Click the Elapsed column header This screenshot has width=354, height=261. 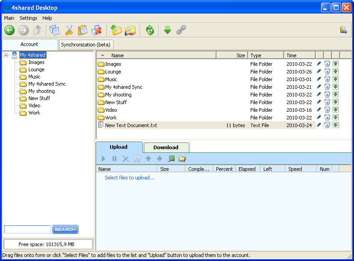[x=248, y=169]
